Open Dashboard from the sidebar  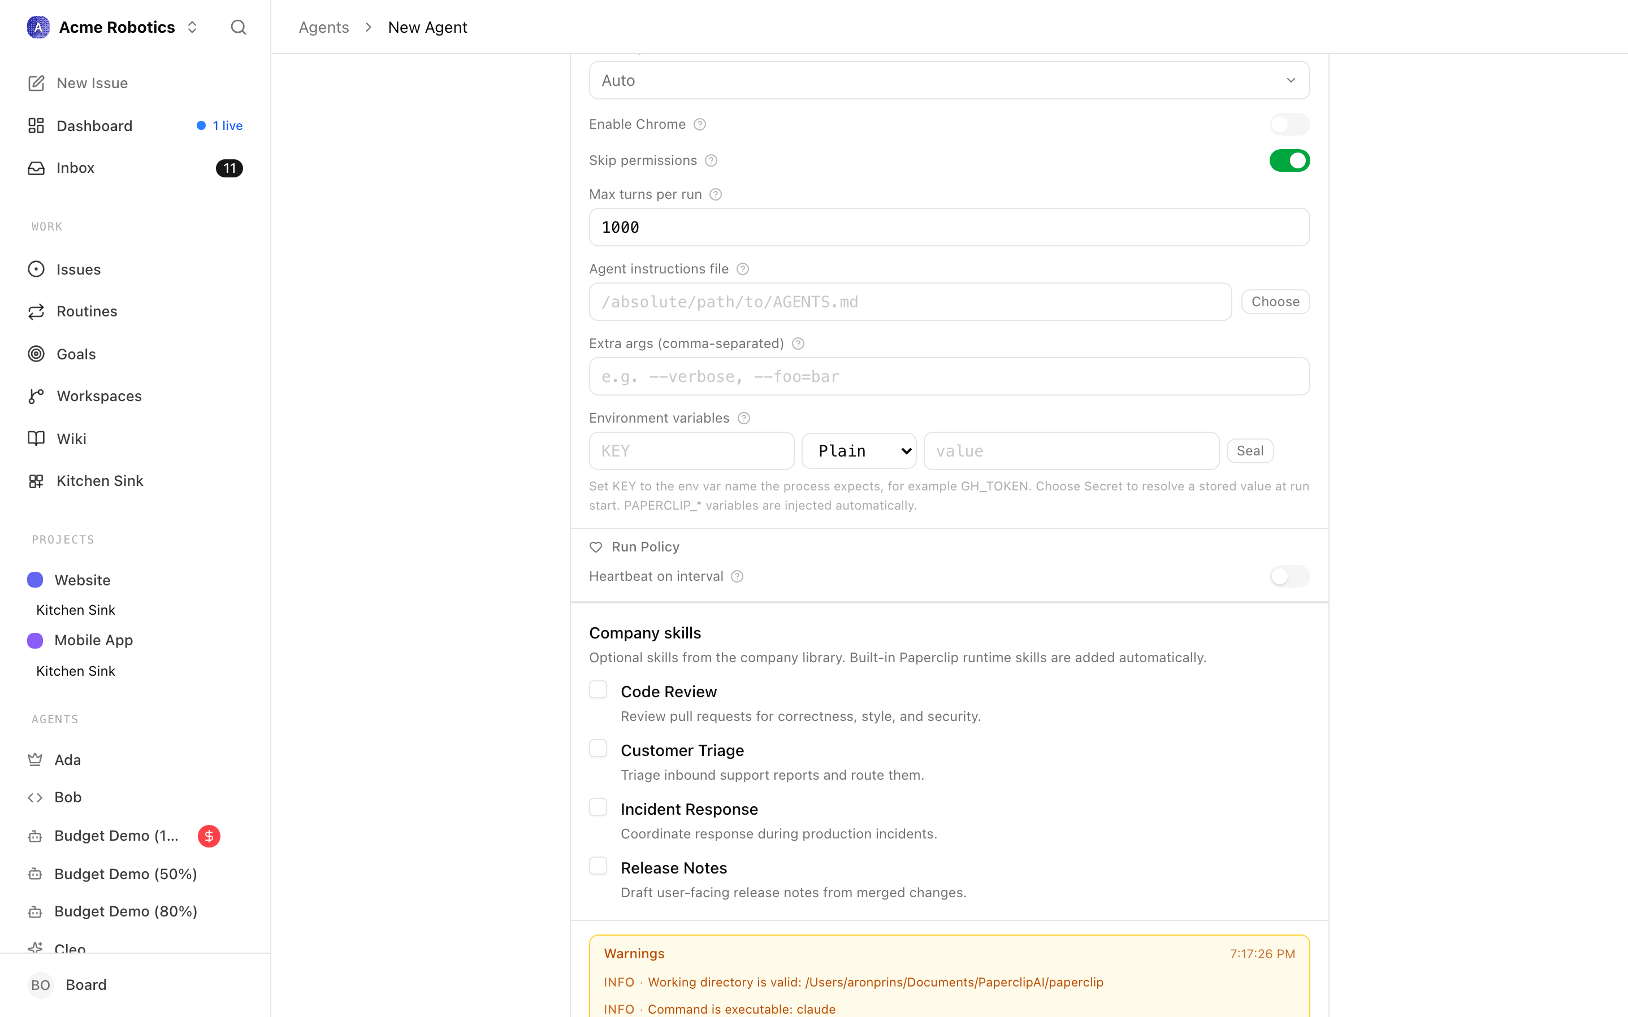point(135,126)
